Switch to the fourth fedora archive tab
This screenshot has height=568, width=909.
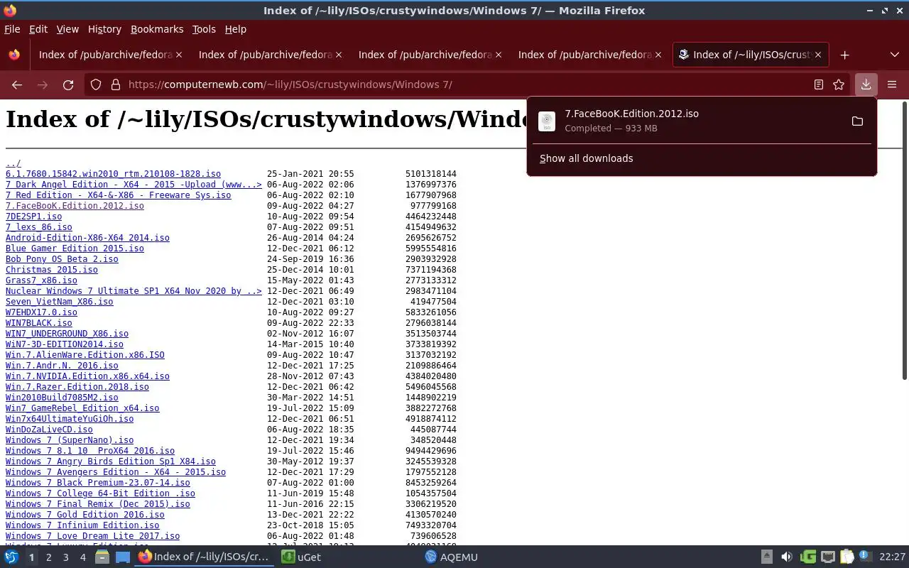tap(589, 55)
